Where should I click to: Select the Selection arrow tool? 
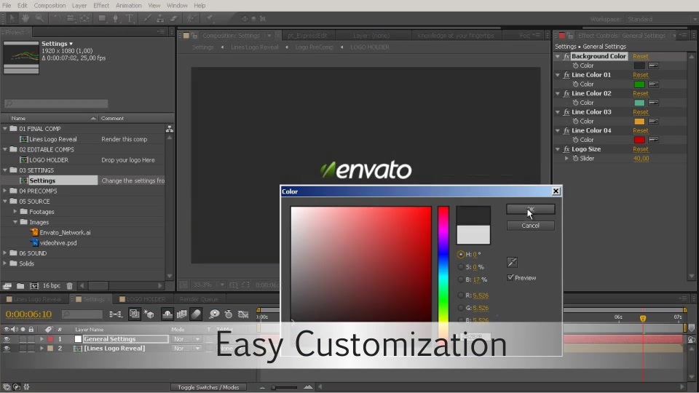click(x=12, y=18)
